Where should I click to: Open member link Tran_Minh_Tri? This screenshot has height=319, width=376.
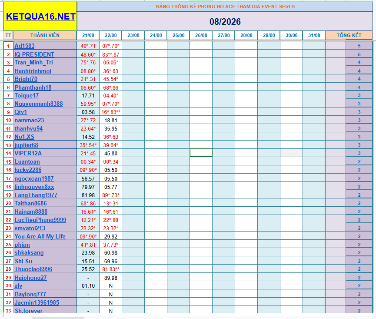[x=33, y=62]
